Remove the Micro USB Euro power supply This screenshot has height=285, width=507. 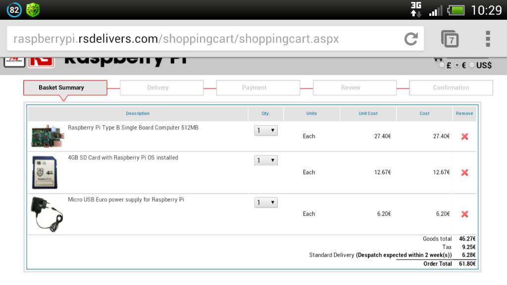pyautogui.click(x=464, y=214)
